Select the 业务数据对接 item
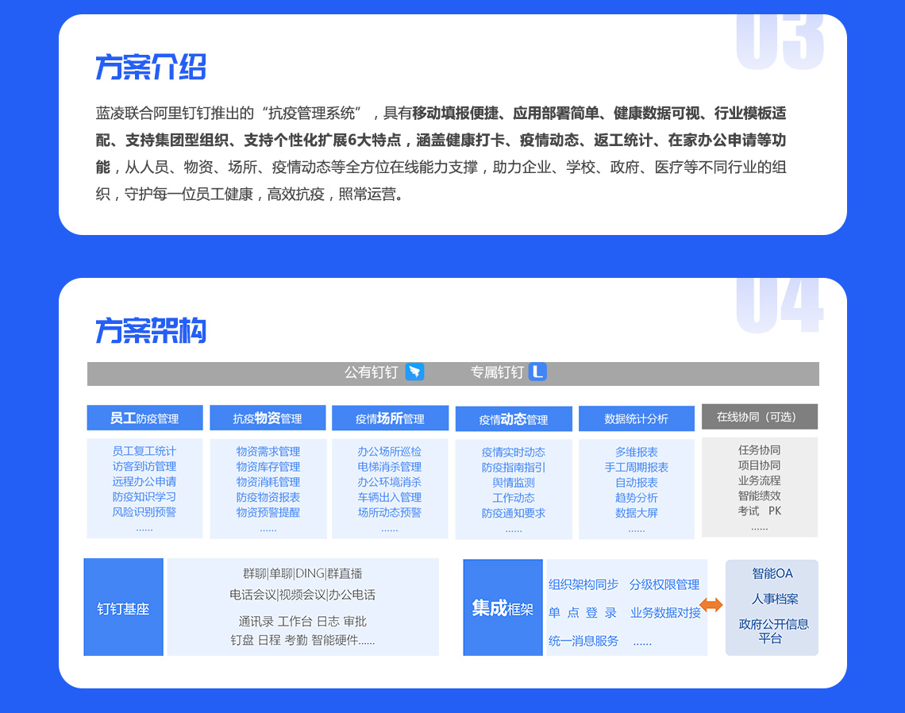The width and height of the screenshot is (905, 713). (665, 612)
